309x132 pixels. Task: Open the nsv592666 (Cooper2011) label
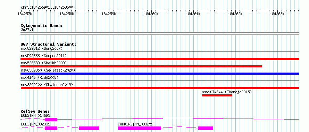(44, 56)
